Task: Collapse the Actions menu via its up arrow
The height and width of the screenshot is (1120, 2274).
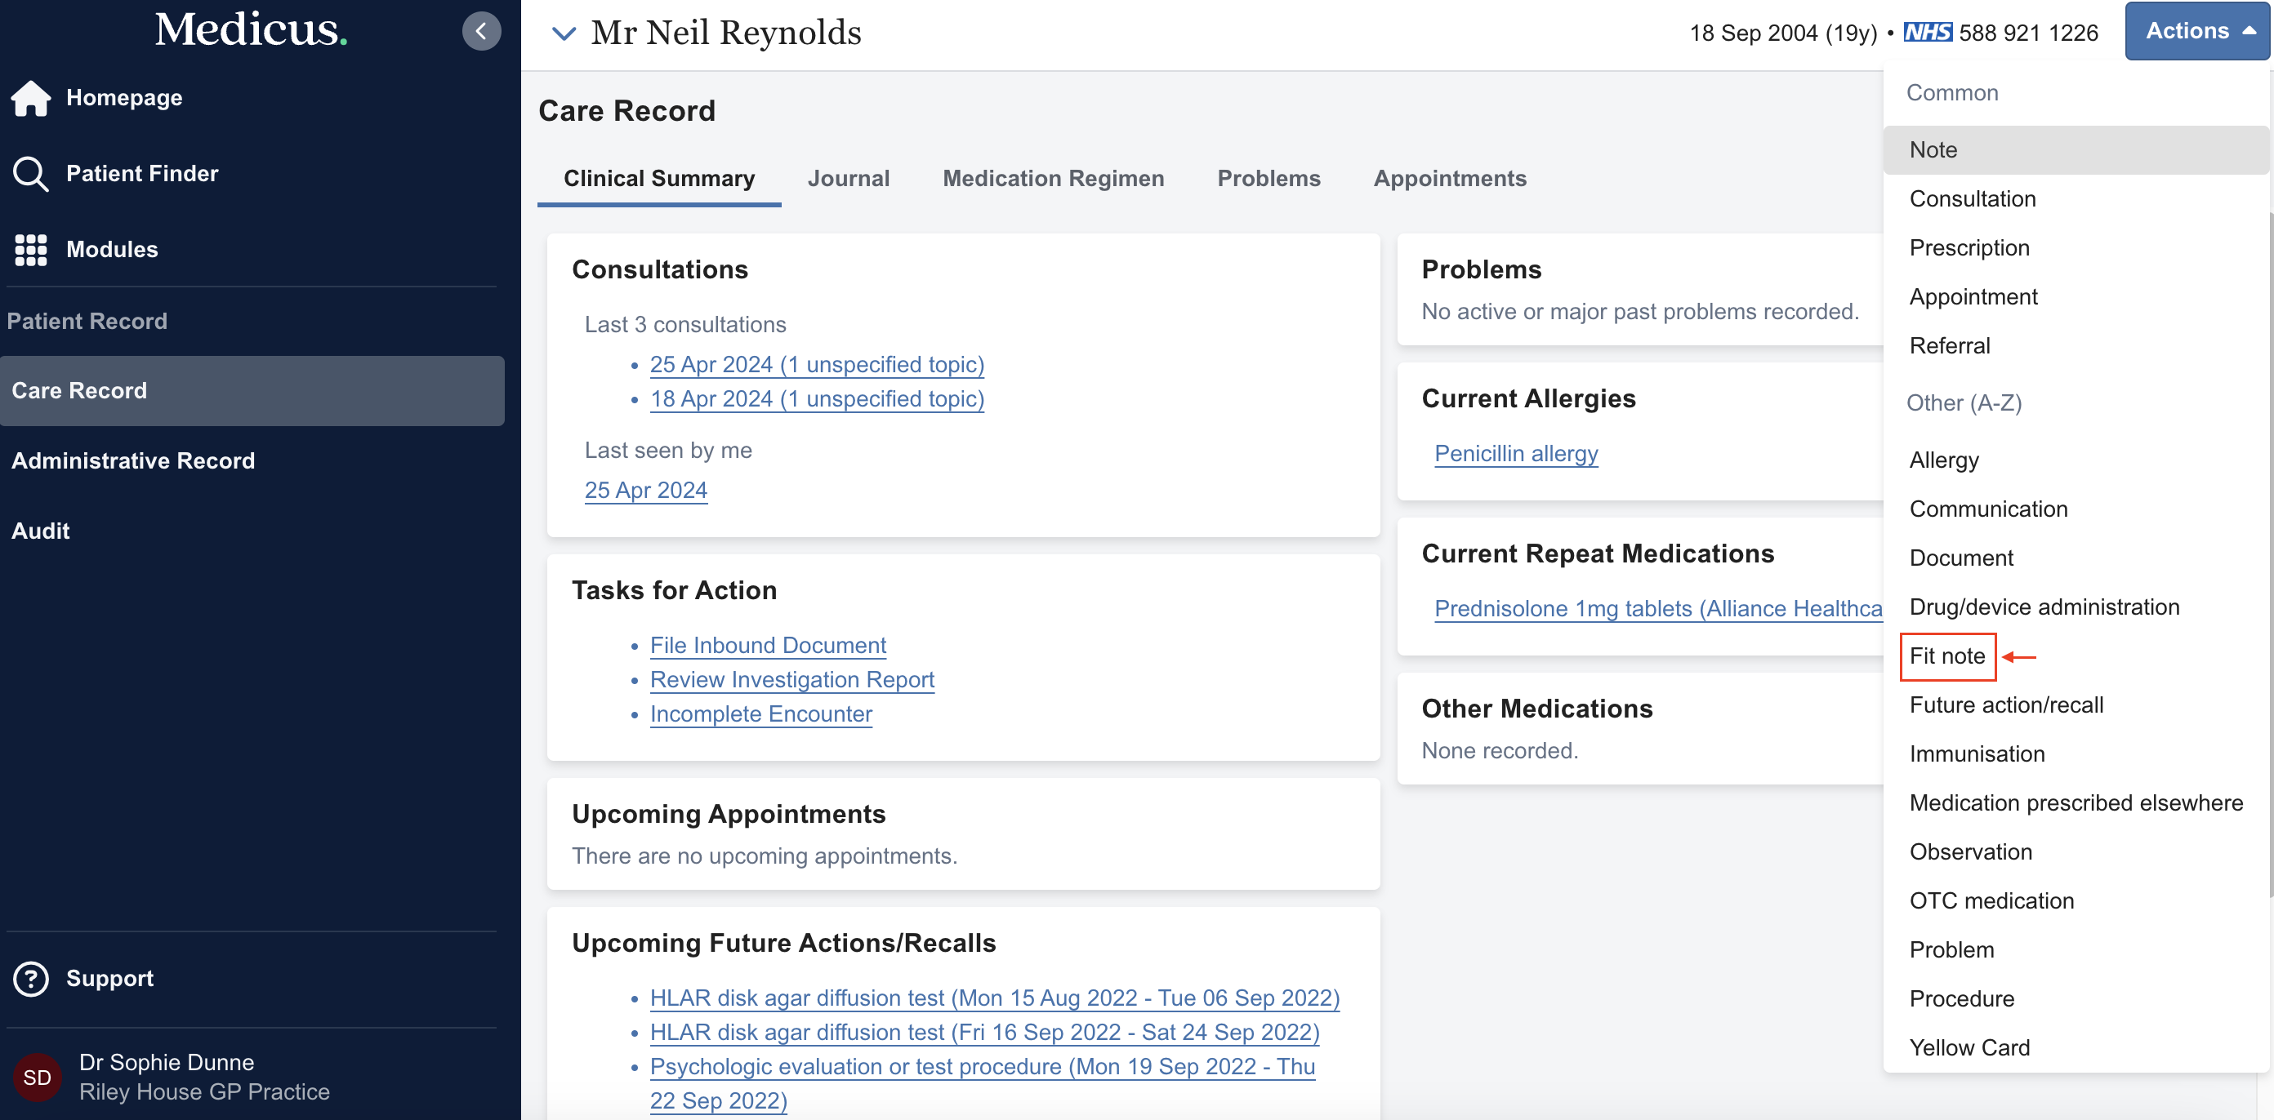Action: tap(2249, 30)
